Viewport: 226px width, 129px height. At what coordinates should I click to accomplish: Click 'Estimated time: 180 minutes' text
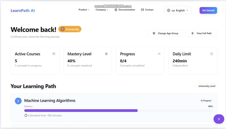coord(45,116)
